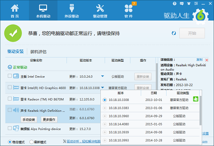Screen dimensions: 214x146
Task: Click the 驱动人生 6 gear logo
Action: (x=200, y=16)
